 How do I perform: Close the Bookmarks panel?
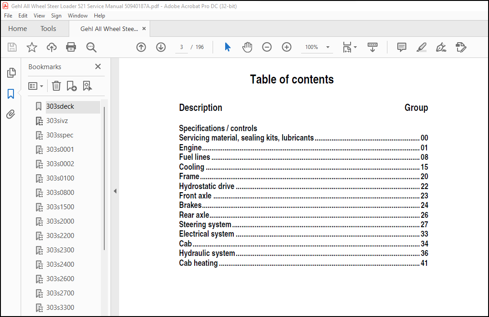pos(98,66)
